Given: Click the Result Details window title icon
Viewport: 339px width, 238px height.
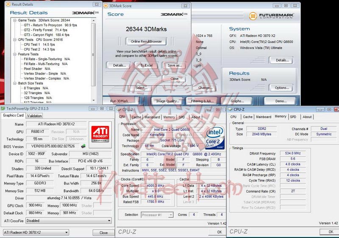Looking at the screenshot, I should click(8, 4).
